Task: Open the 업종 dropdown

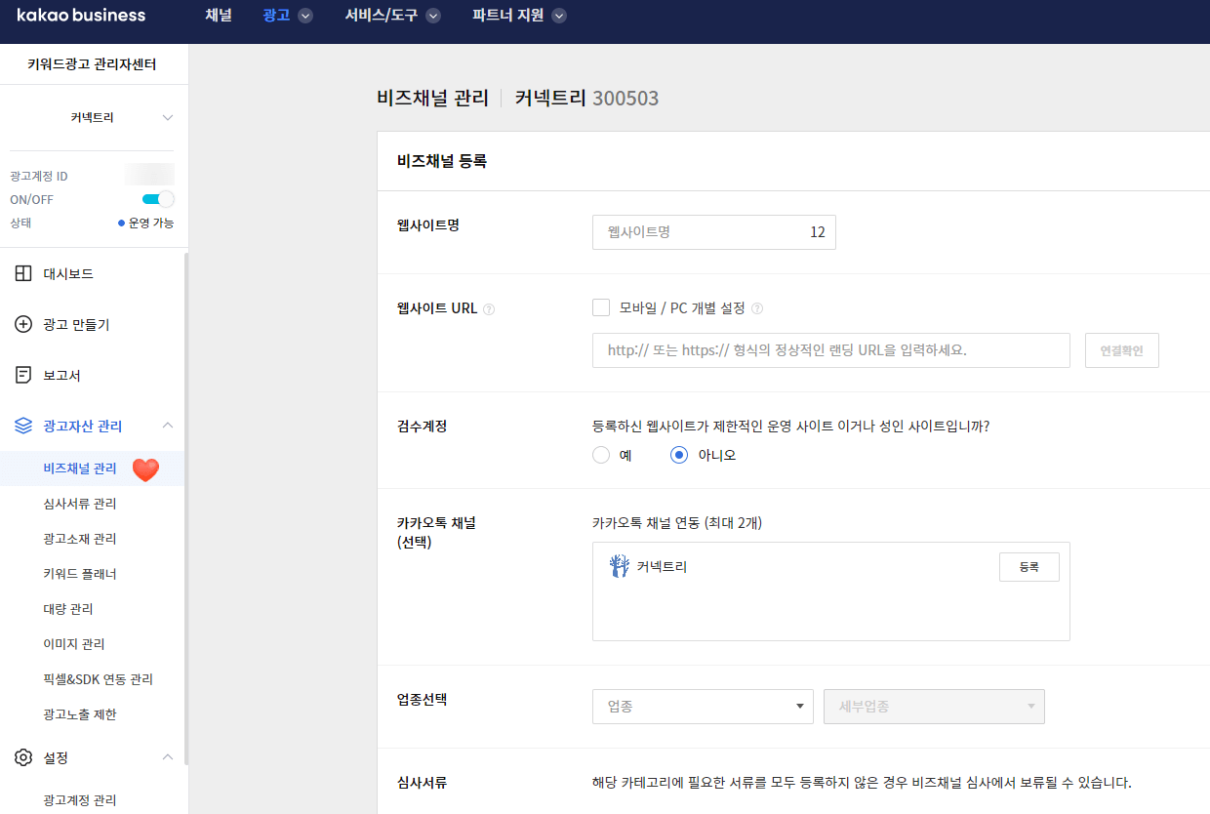Action: coord(703,707)
